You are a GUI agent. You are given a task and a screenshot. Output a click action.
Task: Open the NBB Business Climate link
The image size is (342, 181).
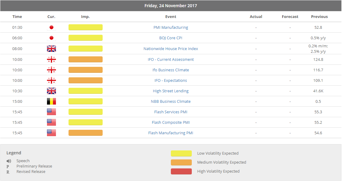tap(171, 102)
